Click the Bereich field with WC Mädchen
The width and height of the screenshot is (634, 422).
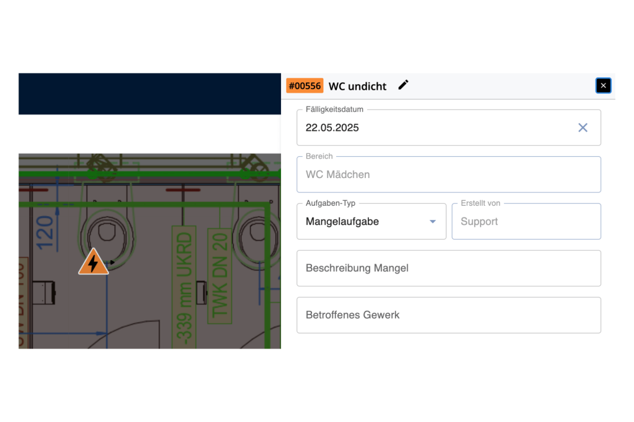click(448, 175)
